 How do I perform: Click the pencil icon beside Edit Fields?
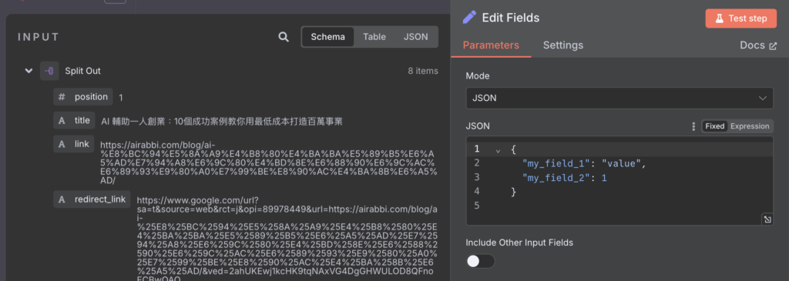pyautogui.click(x=469, y=18)
